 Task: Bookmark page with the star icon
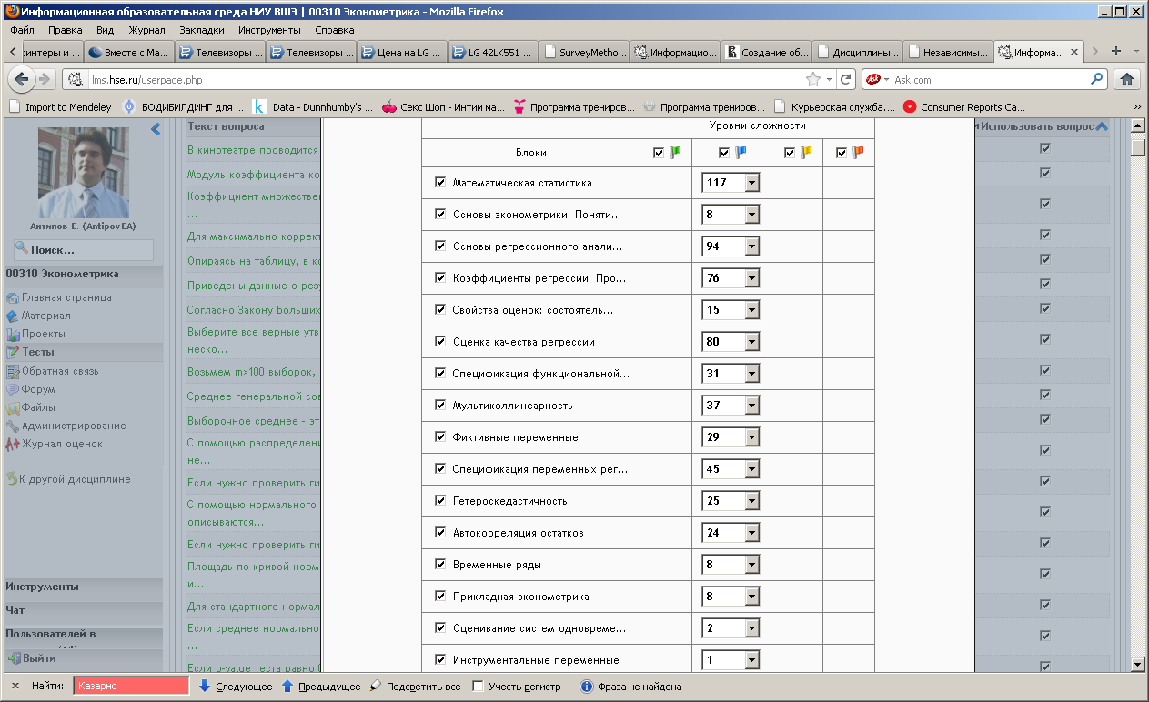(x=813, y=79)
